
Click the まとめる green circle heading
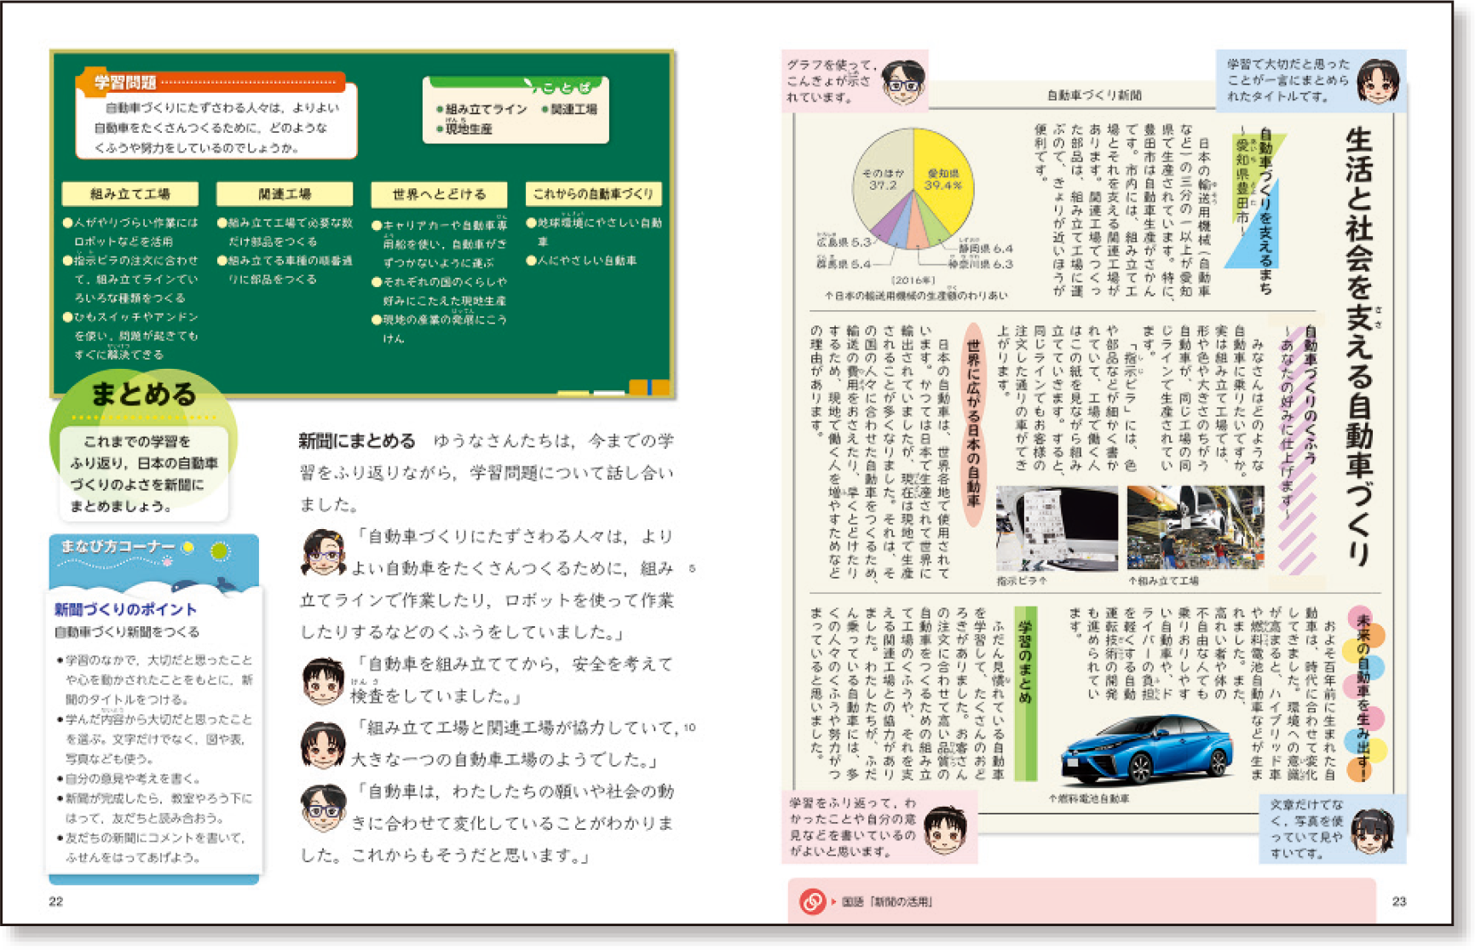coord(143,394)
